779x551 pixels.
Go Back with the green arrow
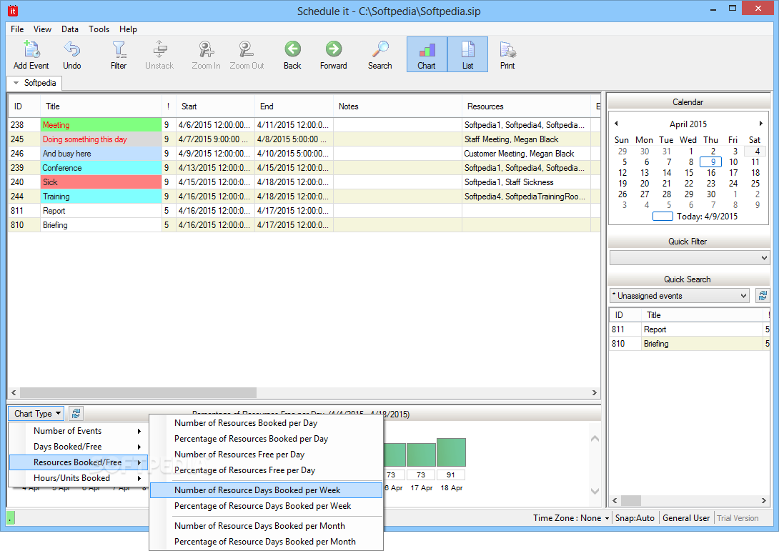292,54
